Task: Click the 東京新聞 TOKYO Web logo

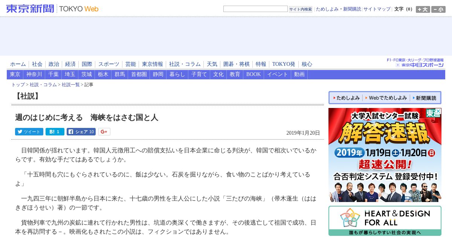Action: tap(52, 9)
